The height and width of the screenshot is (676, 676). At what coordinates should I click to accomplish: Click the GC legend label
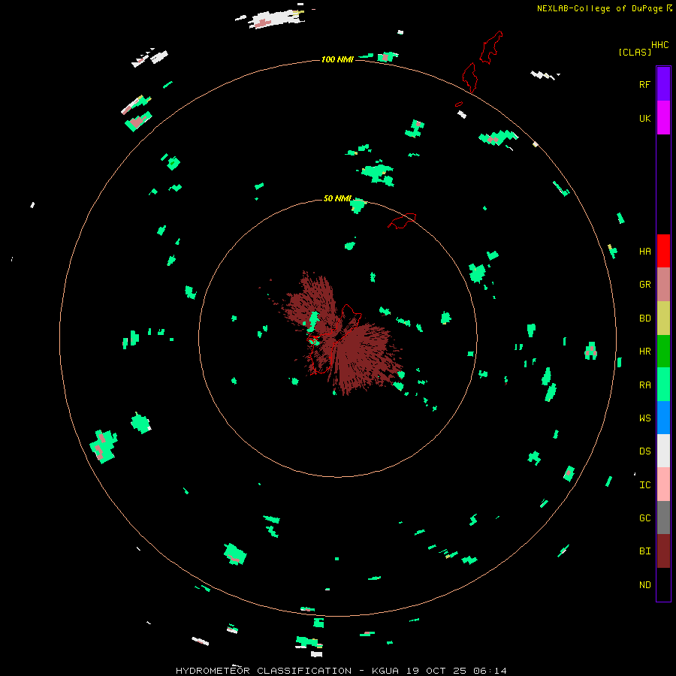[644, 518]
